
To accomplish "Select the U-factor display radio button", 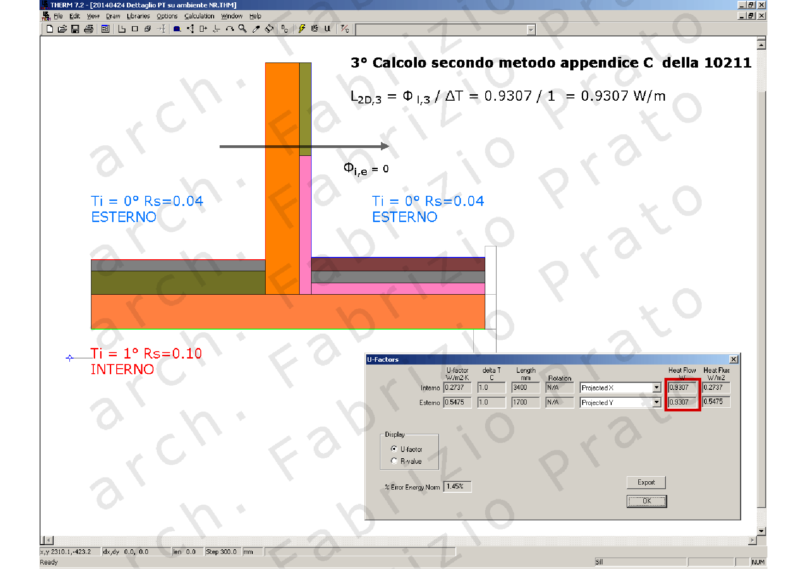I will pos(394,449).
